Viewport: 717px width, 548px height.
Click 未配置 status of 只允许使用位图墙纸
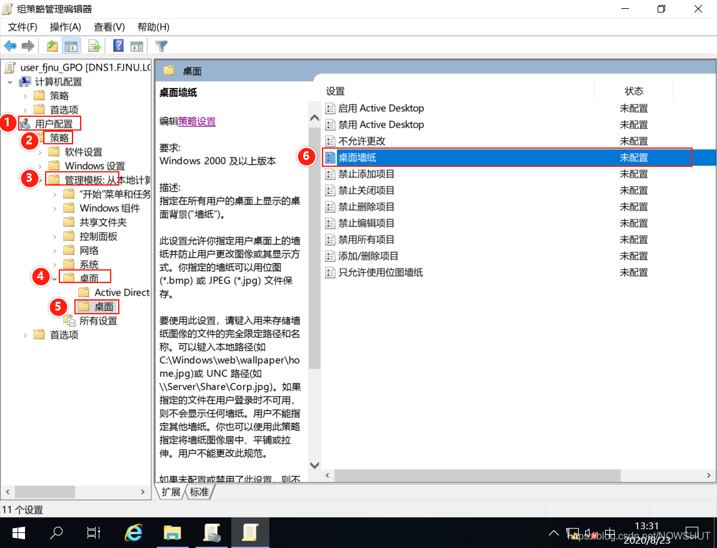tap(634, 273)
